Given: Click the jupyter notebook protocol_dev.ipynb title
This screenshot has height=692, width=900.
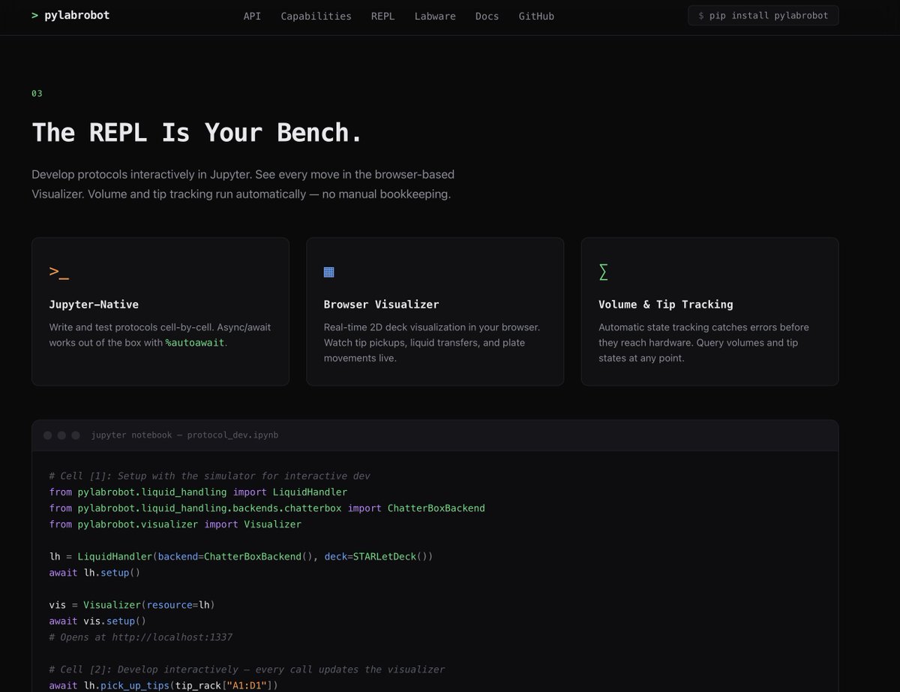Looking at the screenshot, I should [184, 435].
